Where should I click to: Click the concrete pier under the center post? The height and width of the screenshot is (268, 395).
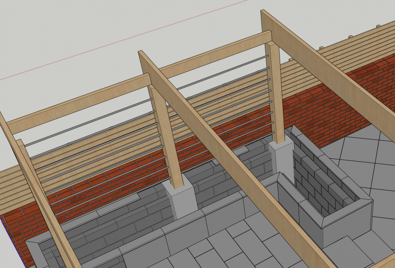click(180, 196)
